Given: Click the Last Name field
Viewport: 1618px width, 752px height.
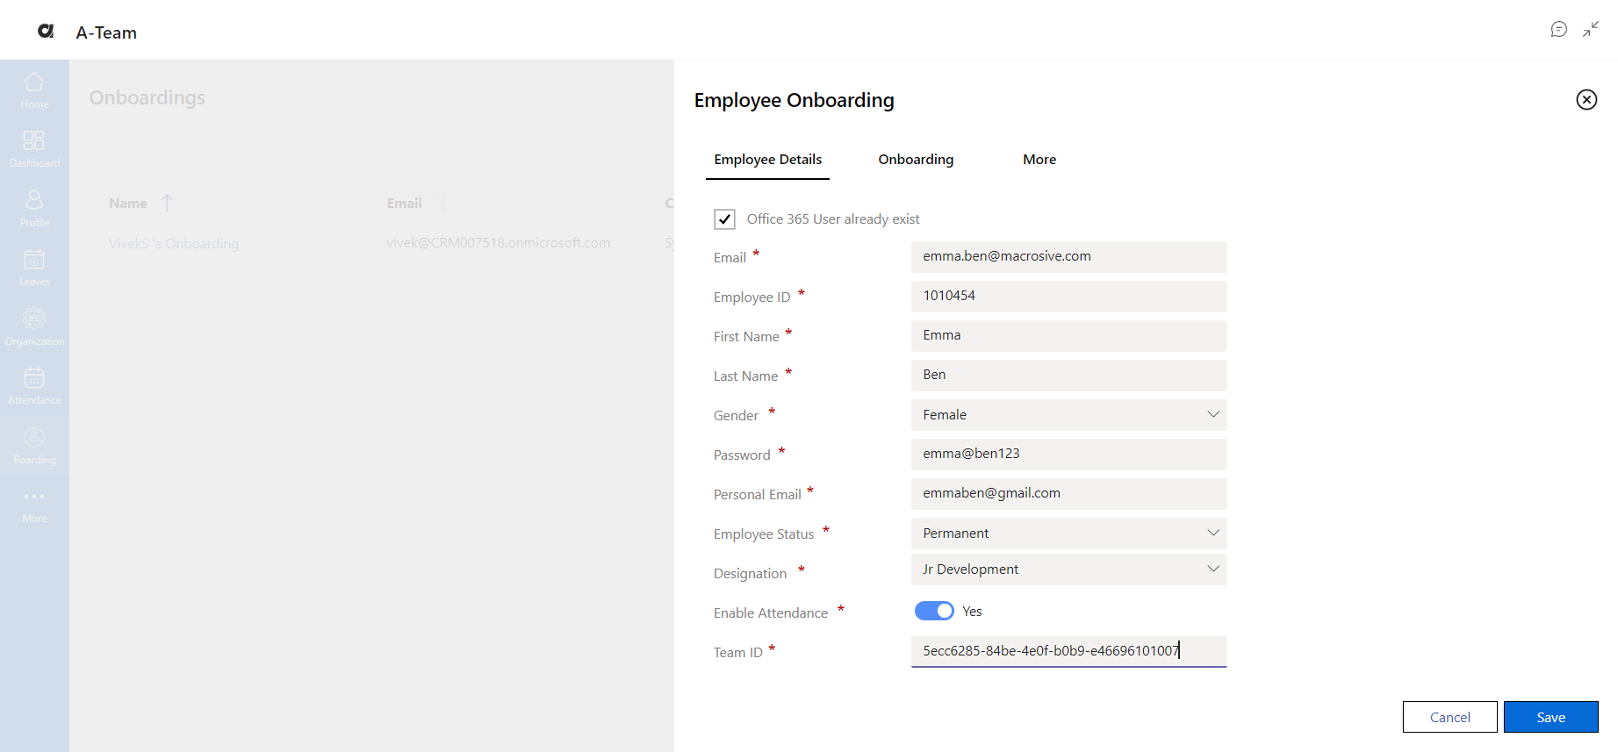Looking at the screenshot, I should pos(1068,375).
